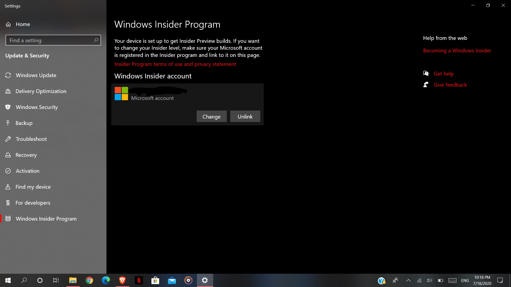Open volume control in tray
This screenshot has width=511, height=287.
coord(430,280)
